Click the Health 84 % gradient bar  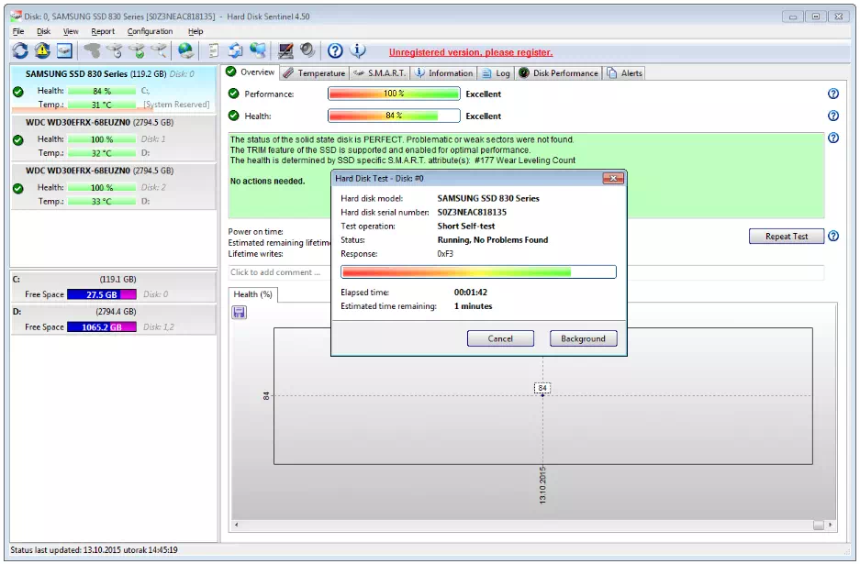[394, 116]
